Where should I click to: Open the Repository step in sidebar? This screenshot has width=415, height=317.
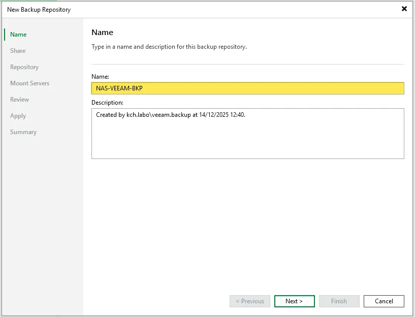24,67
